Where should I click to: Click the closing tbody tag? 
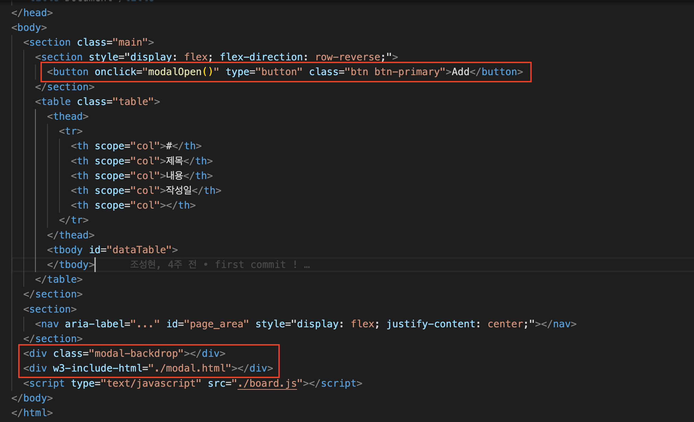pos(71,265)
